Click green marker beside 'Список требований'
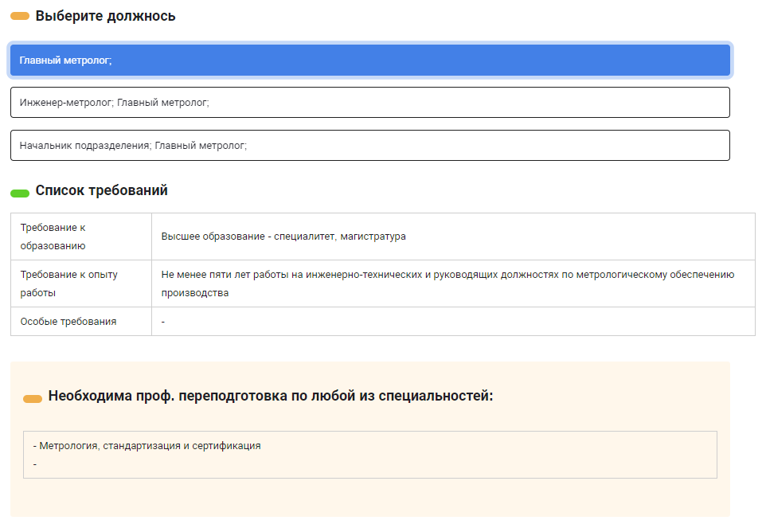The width and height of the screenshot is (766, 524). click(x=20, y=193)
